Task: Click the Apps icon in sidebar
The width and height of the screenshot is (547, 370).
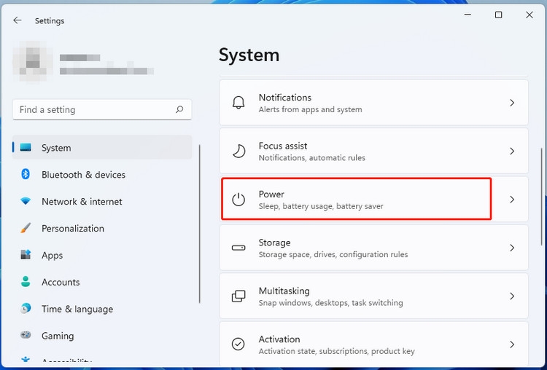Action: pos(26,255)
